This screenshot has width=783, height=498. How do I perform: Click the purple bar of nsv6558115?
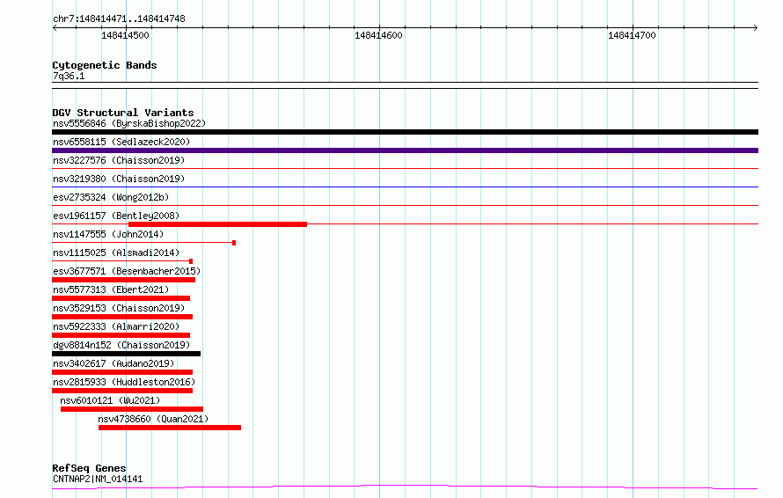pyautogui.click(x=405, y=150)
